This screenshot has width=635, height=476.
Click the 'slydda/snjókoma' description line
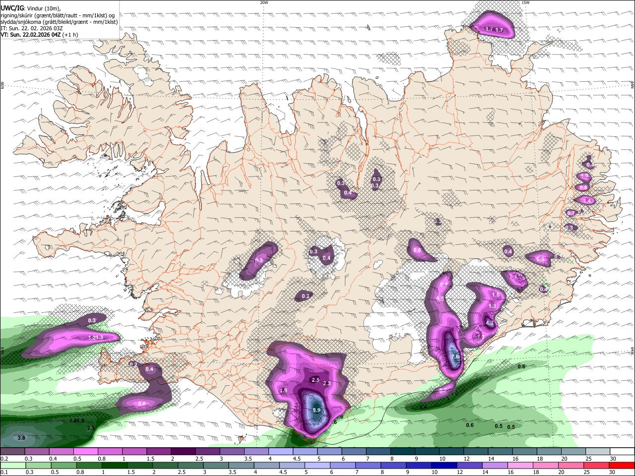coord(59,21)
